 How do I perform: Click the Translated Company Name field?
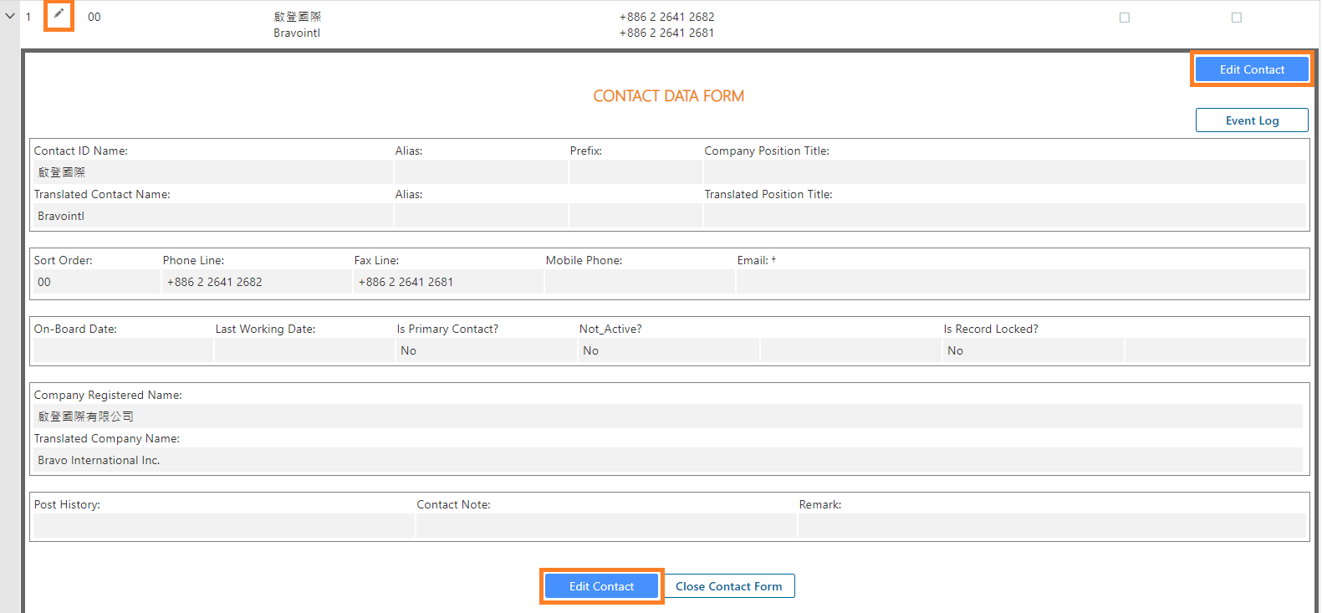click(667, 460)
